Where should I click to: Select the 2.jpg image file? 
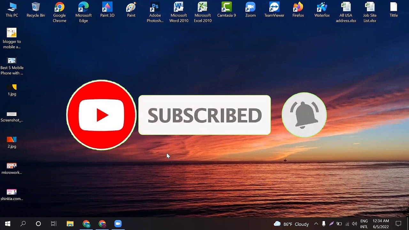12,142
